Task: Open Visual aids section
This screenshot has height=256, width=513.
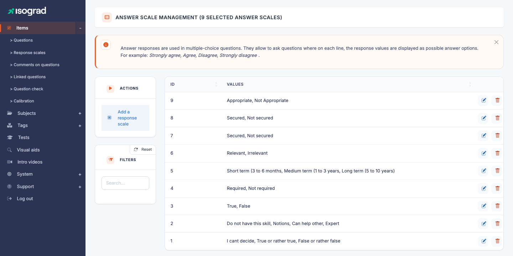Action: [28, 150]
